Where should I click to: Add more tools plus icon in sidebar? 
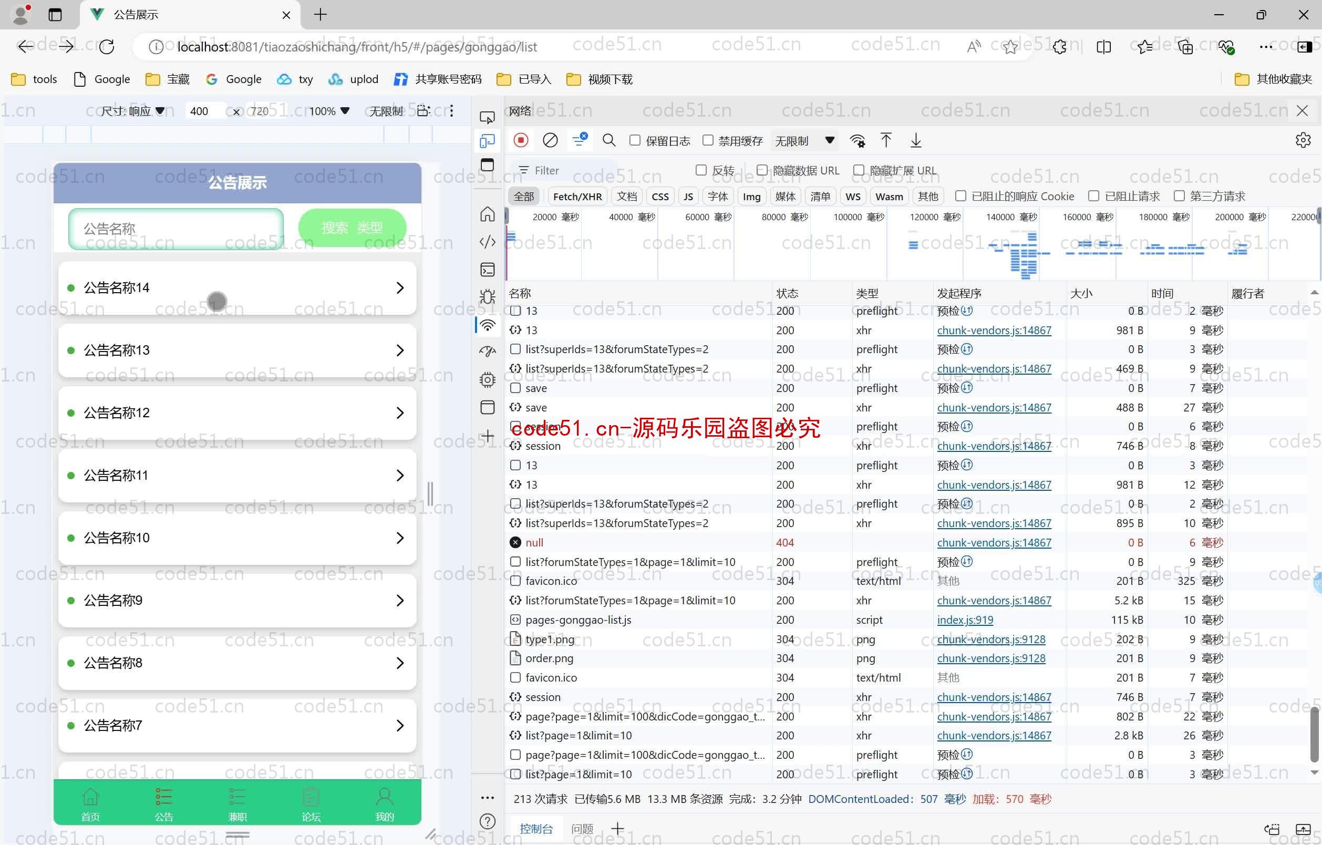(x=488, y=436)
